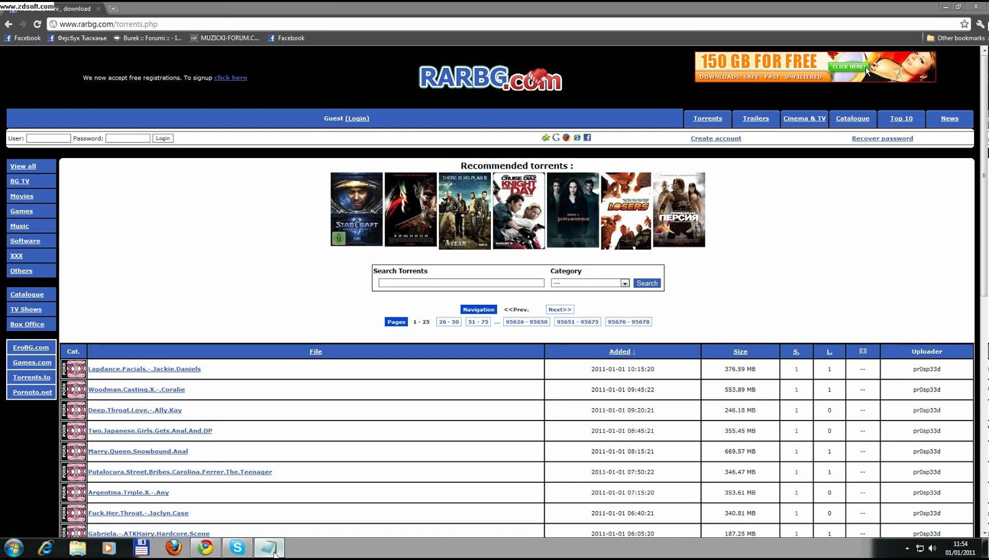Click the green star add-favorite icon near login
The width and height of the screenshot is (989, 560).
coord(546,138)
